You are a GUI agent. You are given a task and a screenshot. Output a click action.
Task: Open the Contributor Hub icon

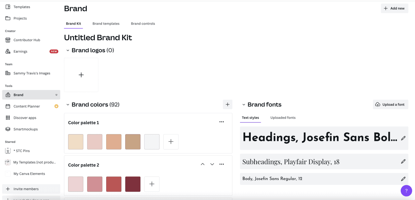8,40
